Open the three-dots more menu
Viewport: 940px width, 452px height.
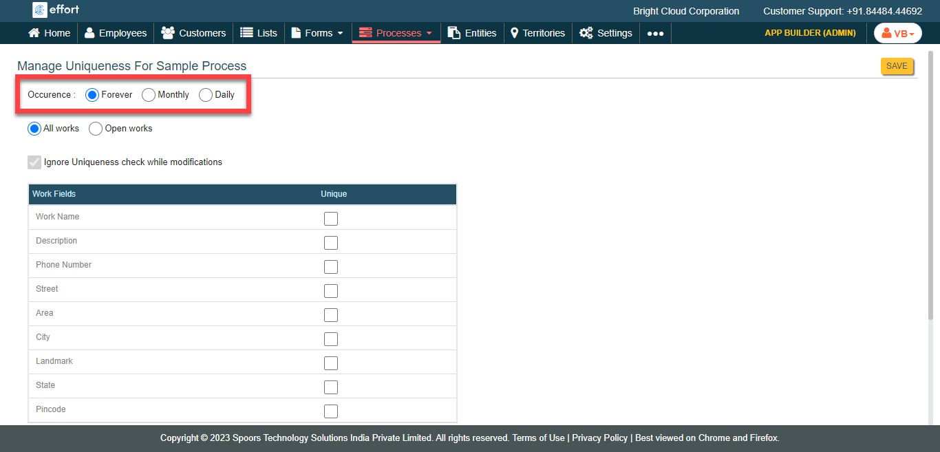655,33
